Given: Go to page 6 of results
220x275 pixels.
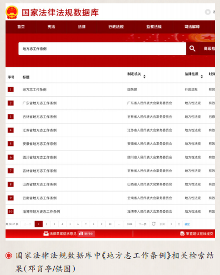Looking at the screenshot, I should tap(78, 224).
